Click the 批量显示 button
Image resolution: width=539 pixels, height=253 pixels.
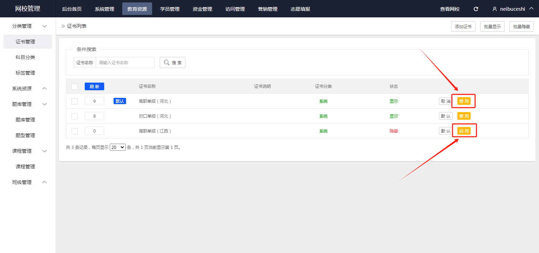pyautogui.click(x=492, y=26)
